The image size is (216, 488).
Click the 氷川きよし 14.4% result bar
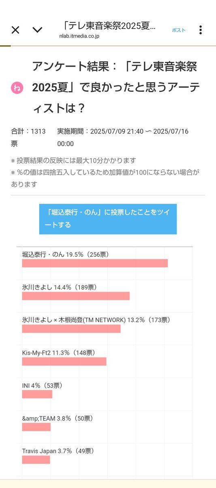[x=76, y=296]
